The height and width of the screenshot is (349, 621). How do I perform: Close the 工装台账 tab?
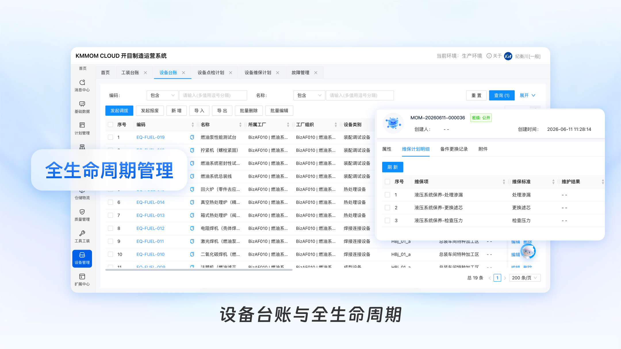(145, 73)
